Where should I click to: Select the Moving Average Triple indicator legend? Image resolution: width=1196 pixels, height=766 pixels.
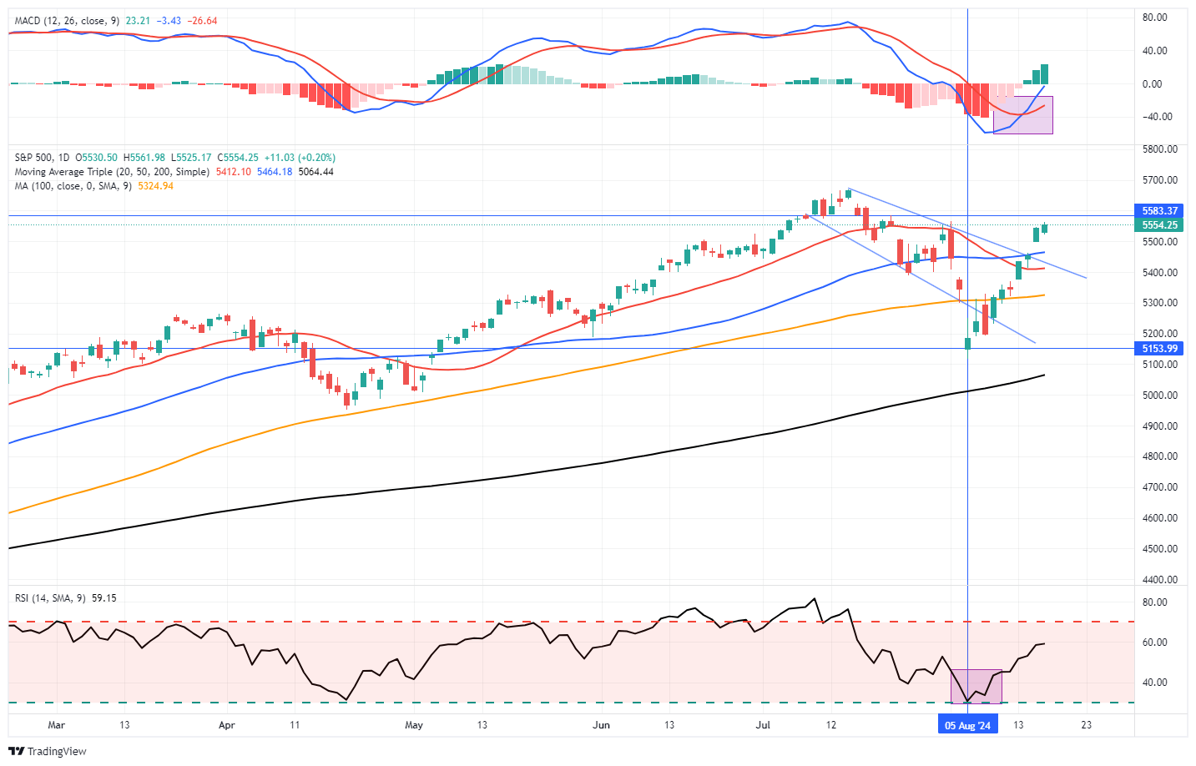[x=112, y=172]
